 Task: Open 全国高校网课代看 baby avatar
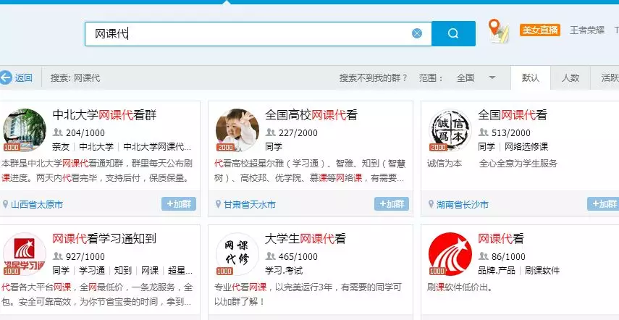click(x=237, y=130)
